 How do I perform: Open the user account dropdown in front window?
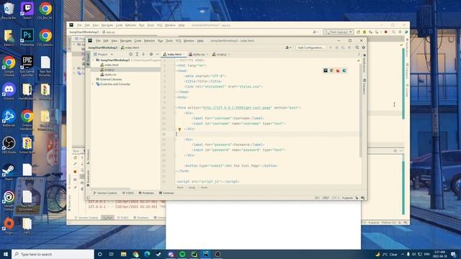pyautogui.click(x=288, y=47)
